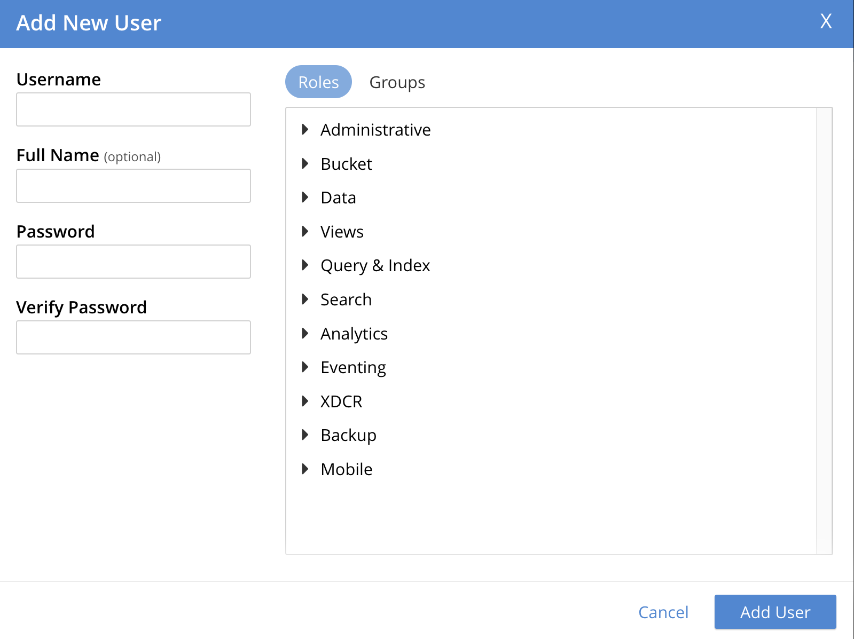The image size is (854, 639).
Task: Expand the Backup roles category
Action: click(305, 435)
